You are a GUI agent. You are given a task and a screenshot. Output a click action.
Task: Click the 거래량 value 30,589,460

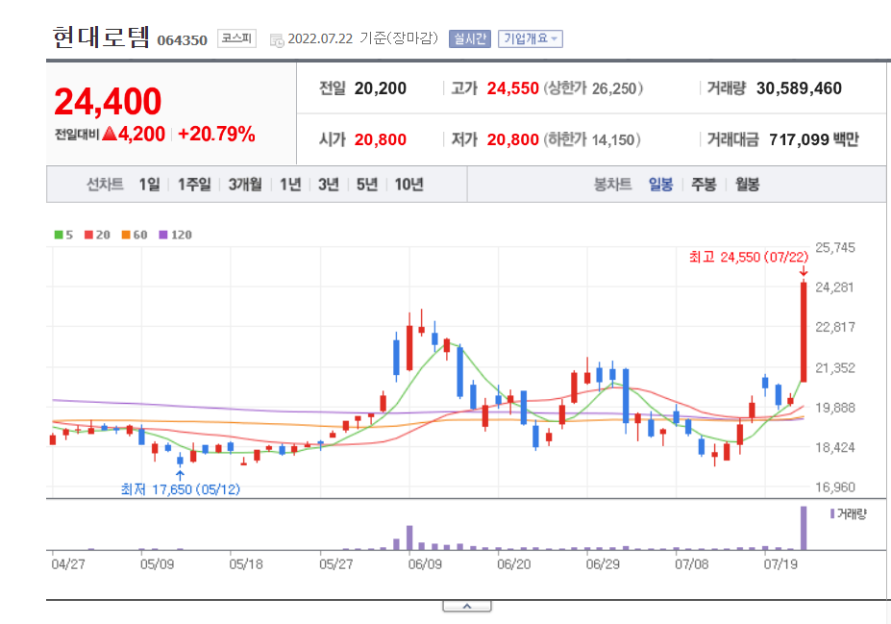pos(799,88)
